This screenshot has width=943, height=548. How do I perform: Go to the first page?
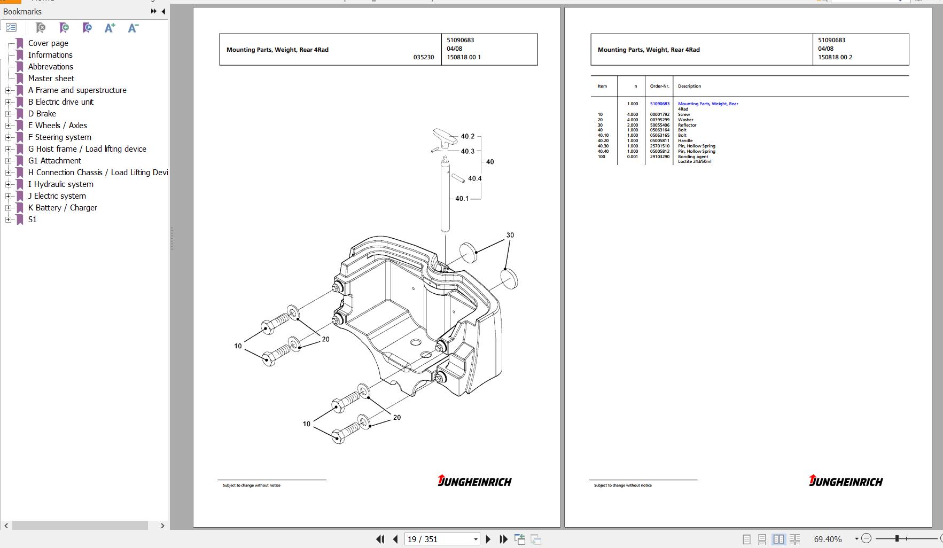point(380,539)
